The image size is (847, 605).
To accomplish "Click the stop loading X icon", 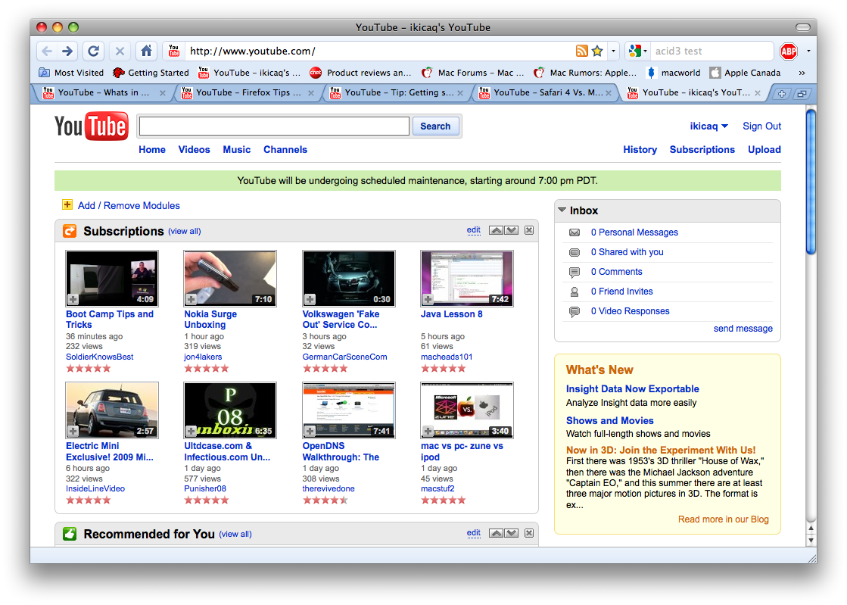I will [120, 51].
